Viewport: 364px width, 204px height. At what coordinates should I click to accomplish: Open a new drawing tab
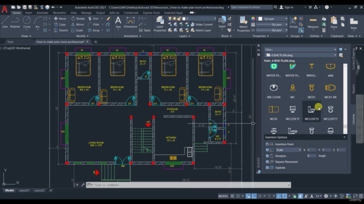(x=96, y=42)
